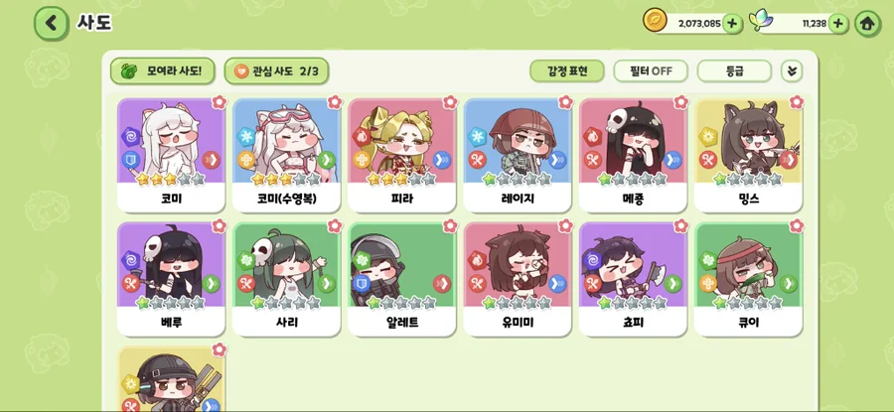The width and height of the screenshot is (894, 412).
Task: Select the 코미(수영복) character card
Action: pyautogui.click(x=286, y=156)
